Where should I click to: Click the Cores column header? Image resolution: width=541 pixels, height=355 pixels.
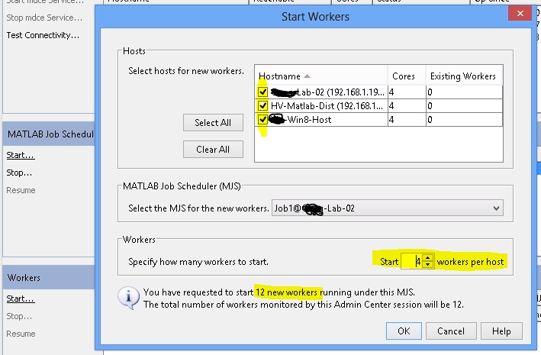[x=407, y=76]
